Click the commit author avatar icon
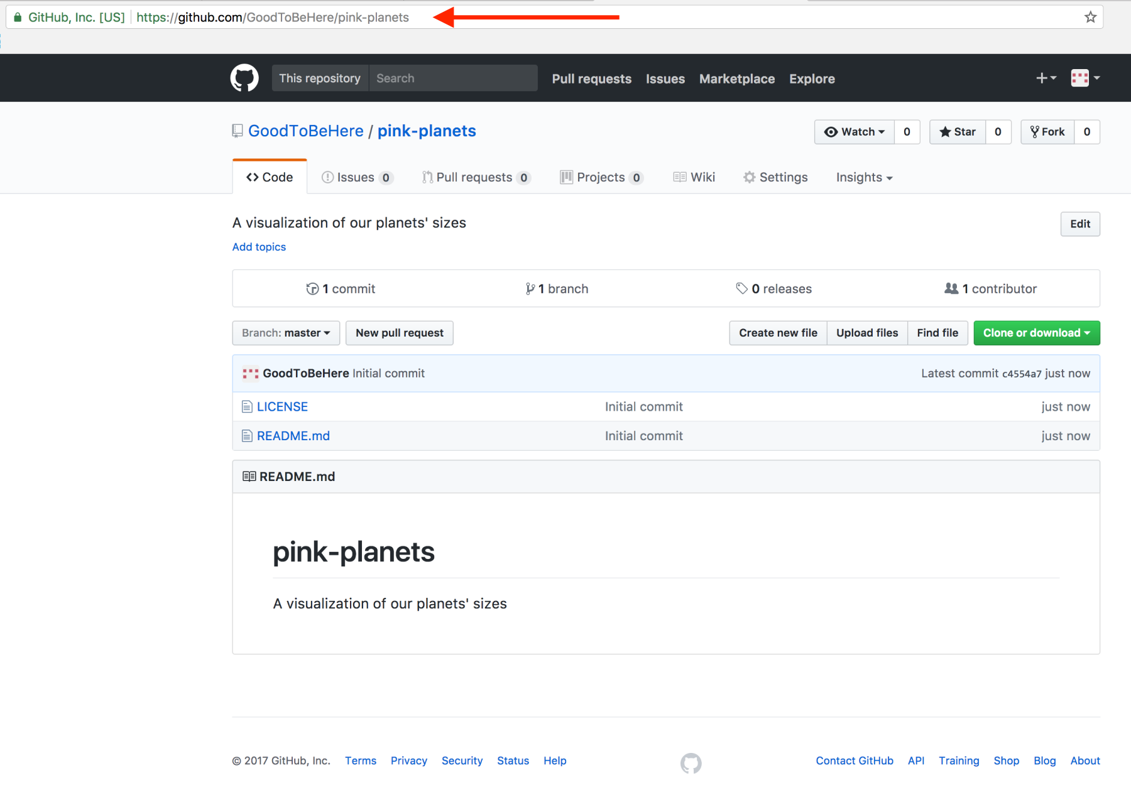 [x=251, y=374]
